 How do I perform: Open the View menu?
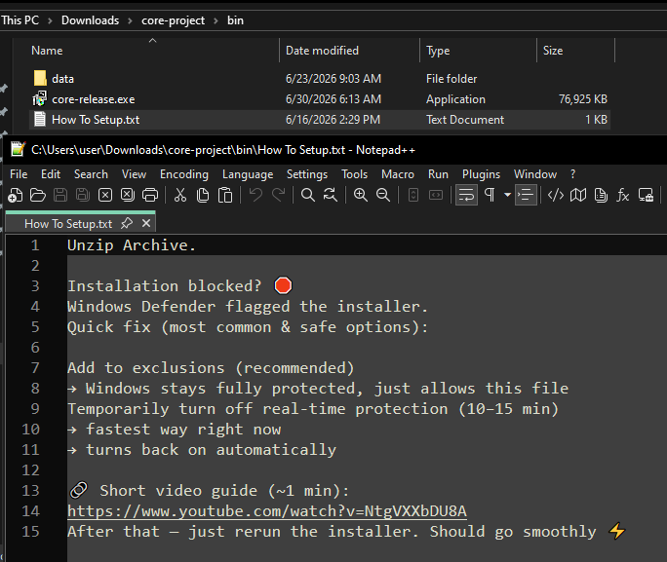point(134,174)
